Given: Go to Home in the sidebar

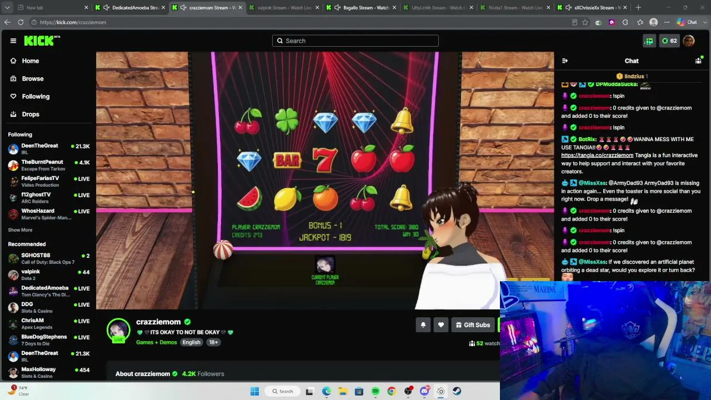Looking at the screenshot, I should (x=31, y=61).
